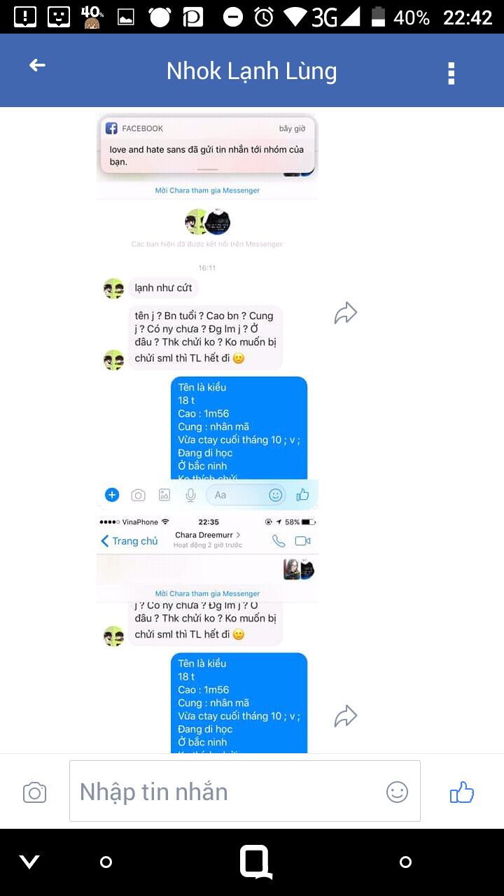Screen dimensions: 504x896
Task: Tap the battery 40% status indicator
Action: (400, 17)
